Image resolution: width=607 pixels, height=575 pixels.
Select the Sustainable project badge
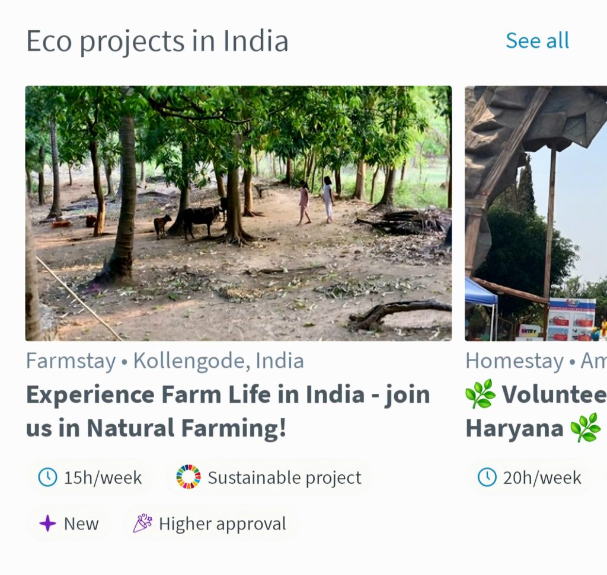point(269,477)
